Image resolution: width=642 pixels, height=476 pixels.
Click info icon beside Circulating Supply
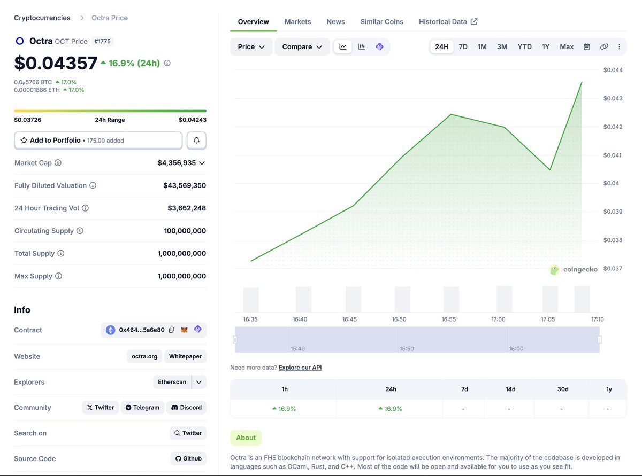80,231
